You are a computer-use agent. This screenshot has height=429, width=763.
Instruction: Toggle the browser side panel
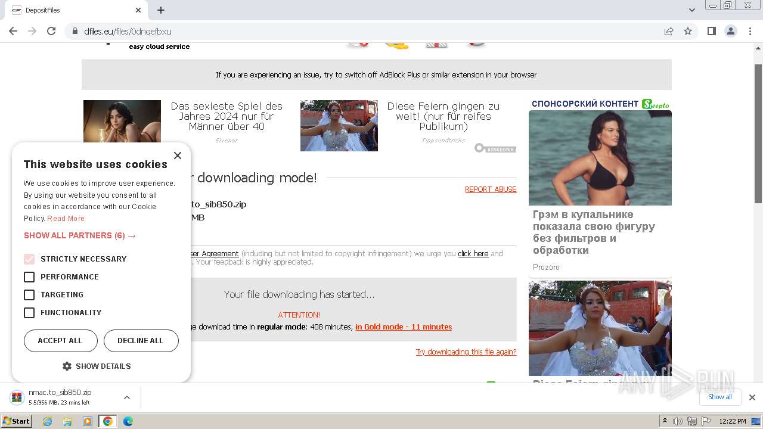(x=711, y=31)
